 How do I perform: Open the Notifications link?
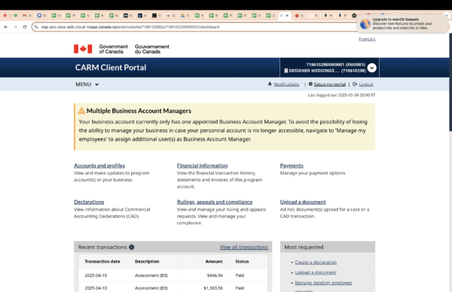[286, 84]
